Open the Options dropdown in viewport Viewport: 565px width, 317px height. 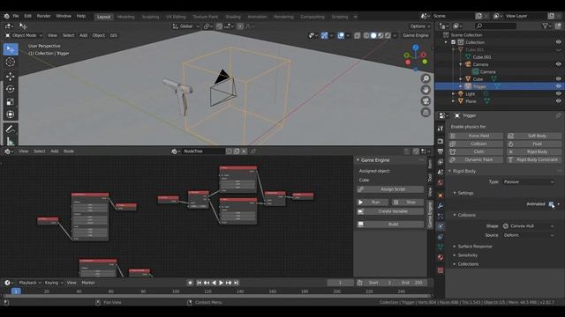[x=420, y=26]
